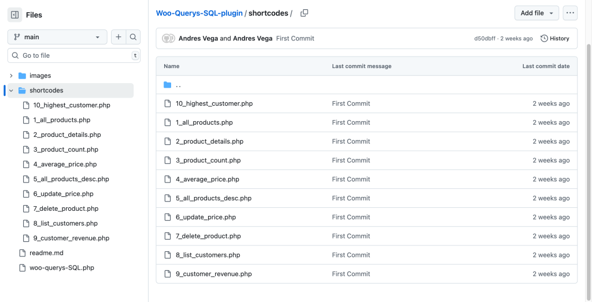Select images folder in file tree
This screenshot has width=592, height=302.
(x=40, y=76)
